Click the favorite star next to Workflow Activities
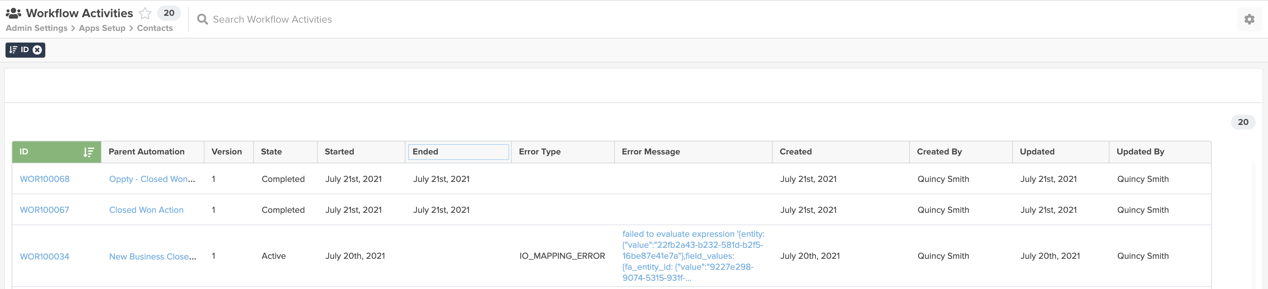1268x289 pixels. pos(145,13)
